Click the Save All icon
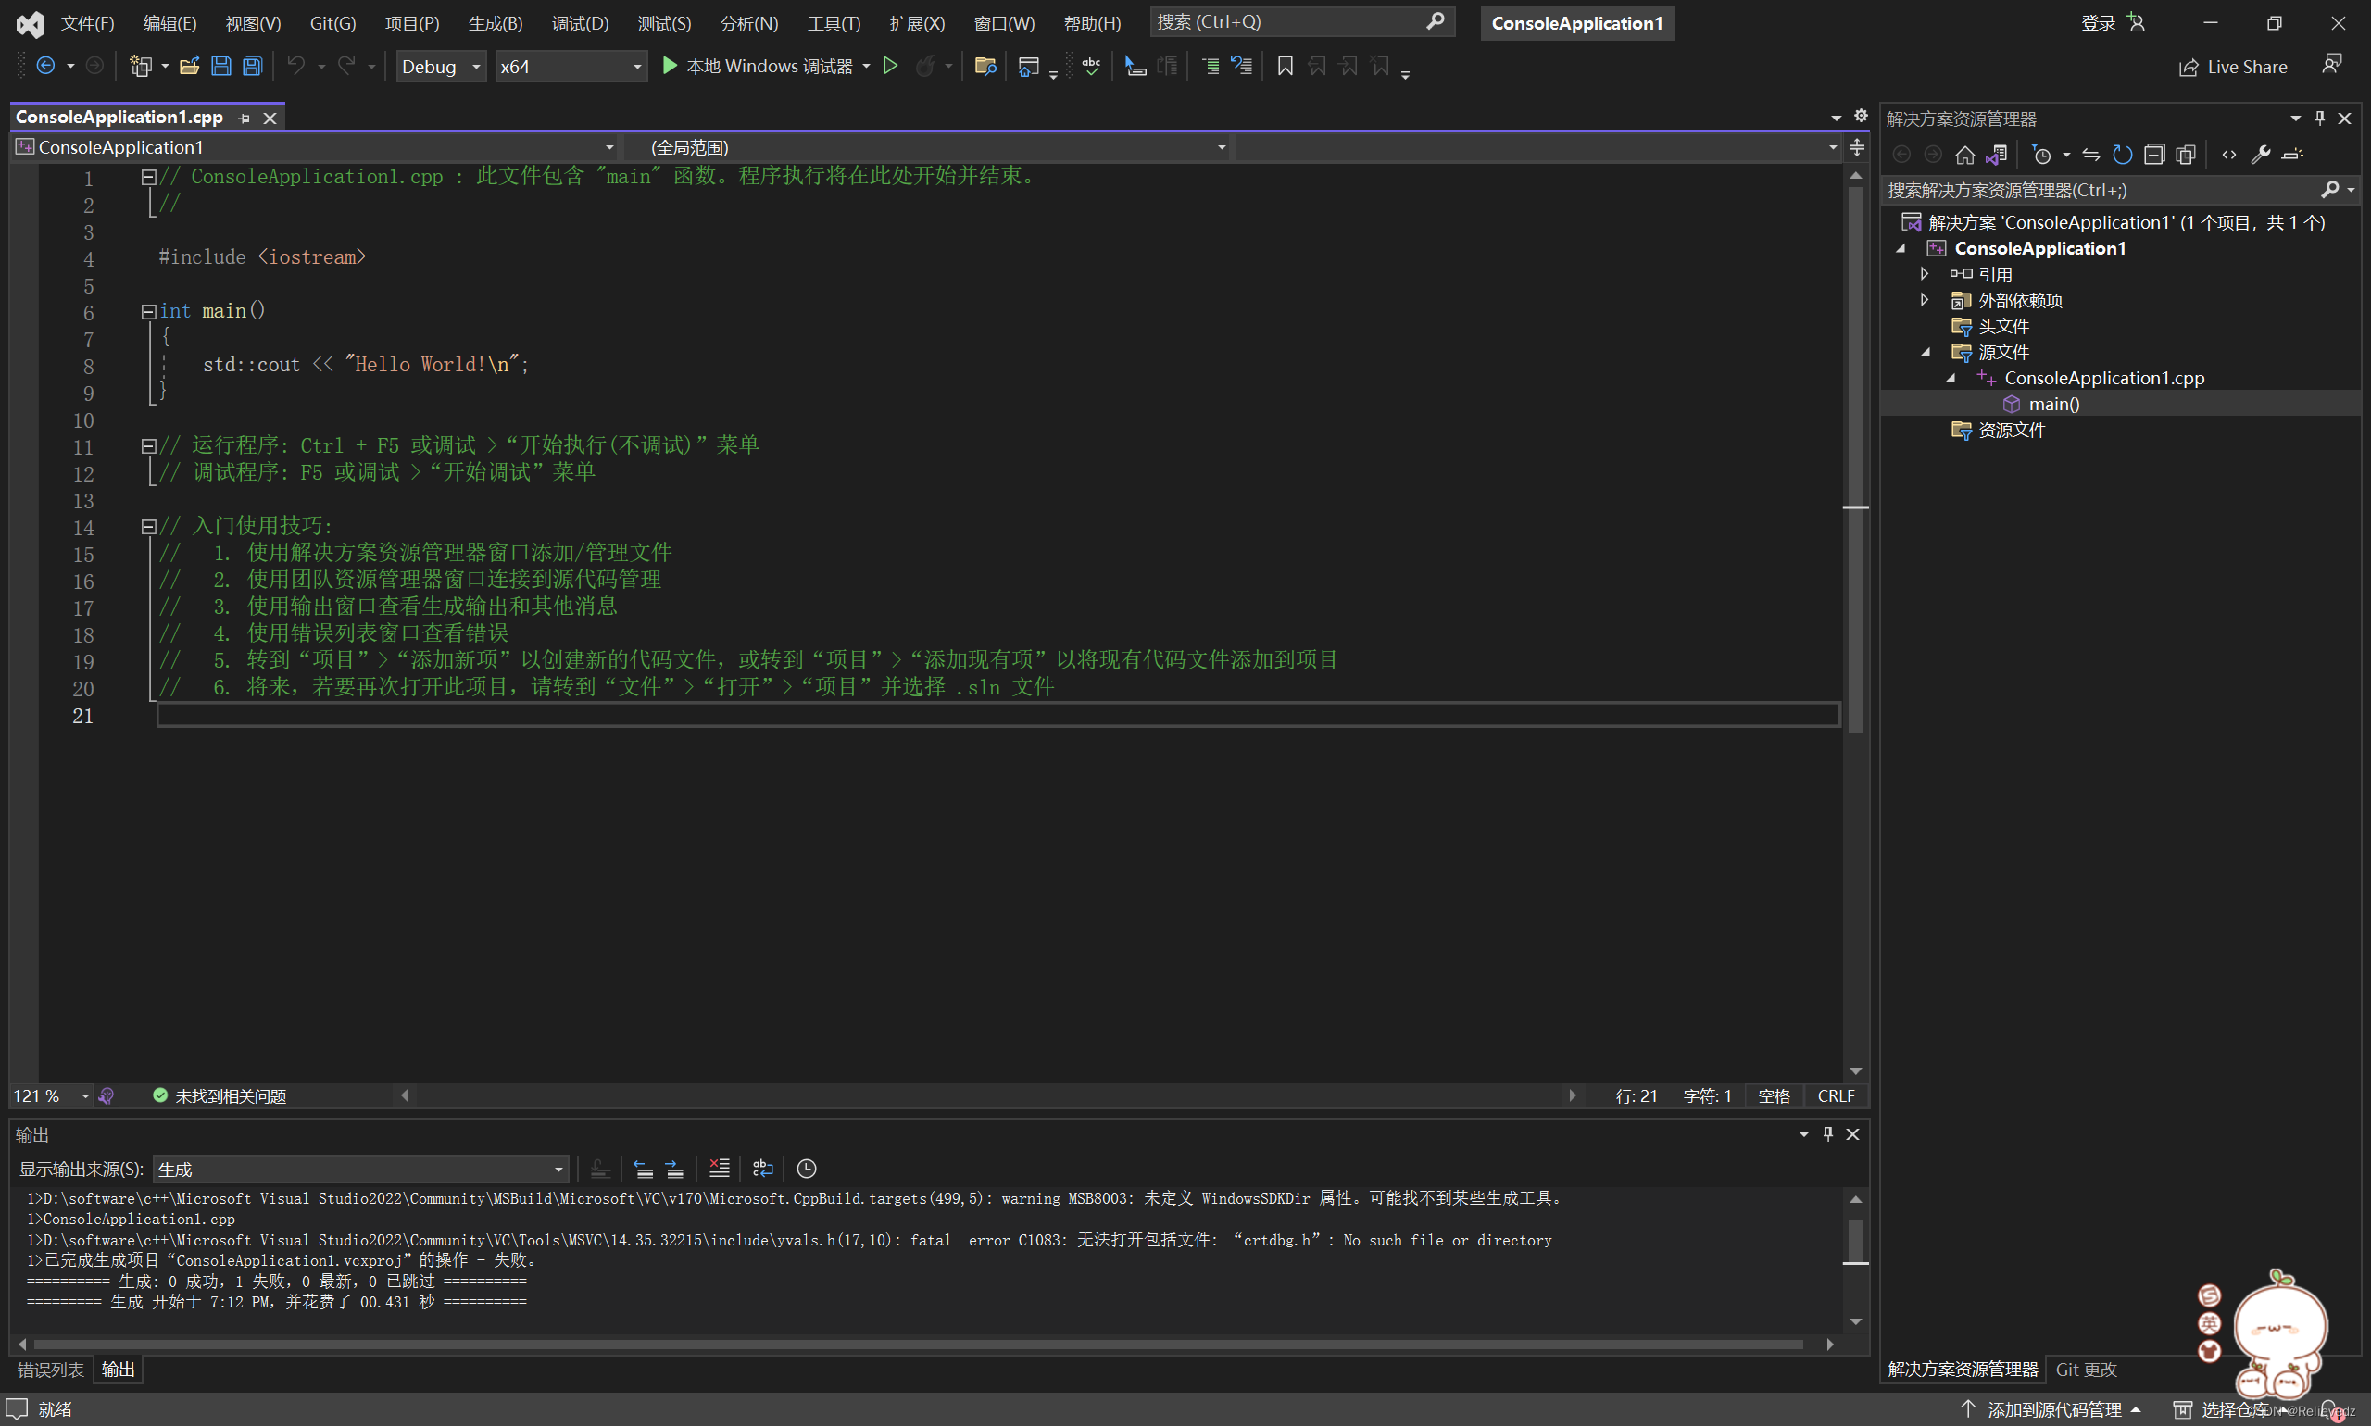This screenshot has width=2371, height=1426. [252, 66]
